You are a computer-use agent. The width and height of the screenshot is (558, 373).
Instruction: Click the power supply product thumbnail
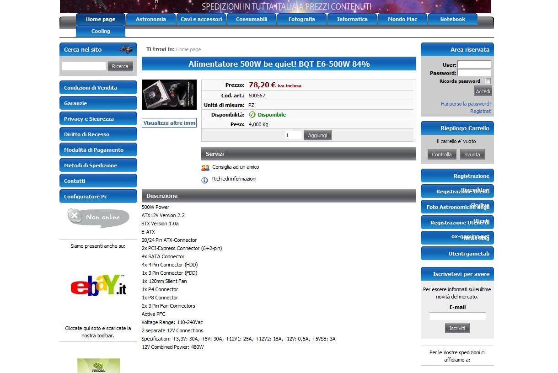[x=169, y=95]
